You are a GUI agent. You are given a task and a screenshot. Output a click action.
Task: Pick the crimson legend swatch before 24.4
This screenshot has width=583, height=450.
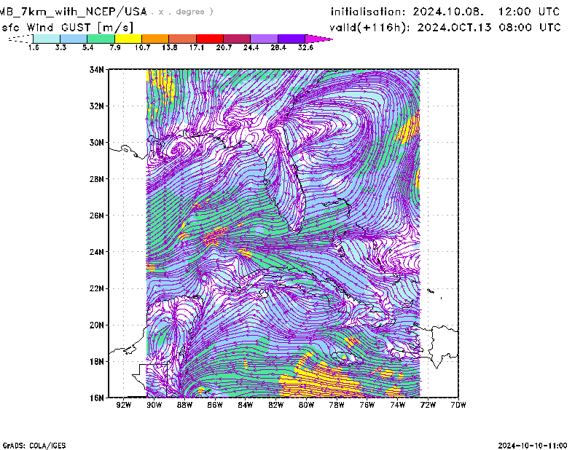(237, 39)
